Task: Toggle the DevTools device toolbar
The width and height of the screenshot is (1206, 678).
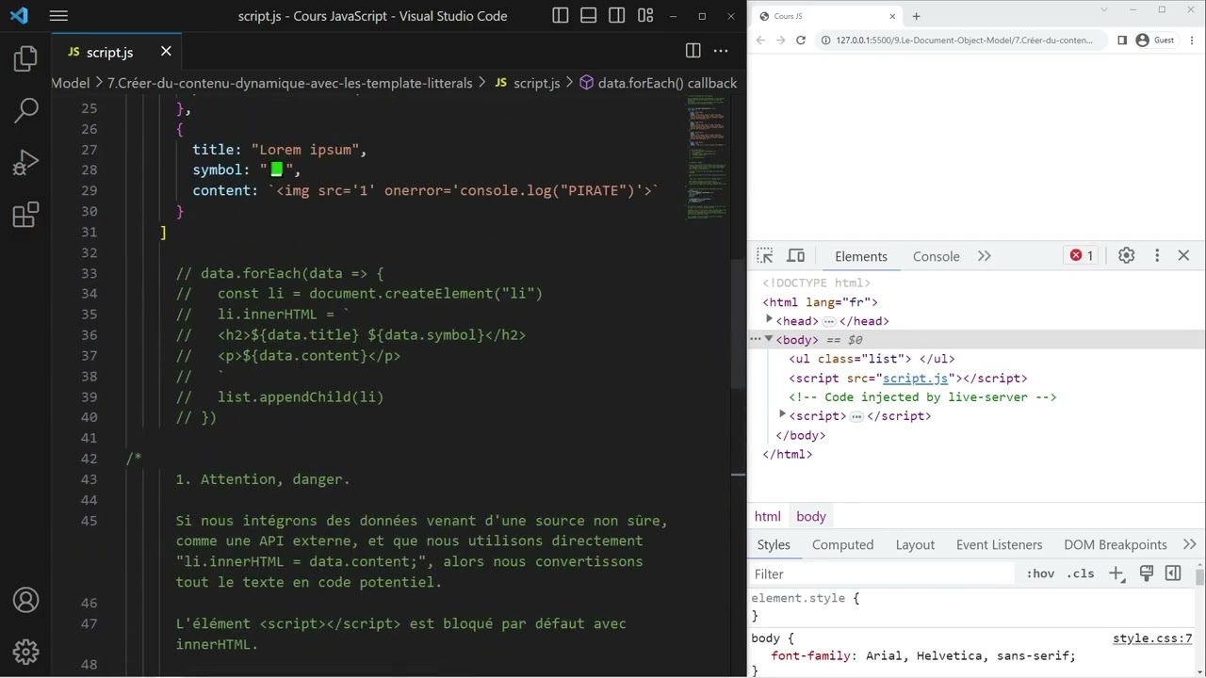Action: [x=796, y=256]
